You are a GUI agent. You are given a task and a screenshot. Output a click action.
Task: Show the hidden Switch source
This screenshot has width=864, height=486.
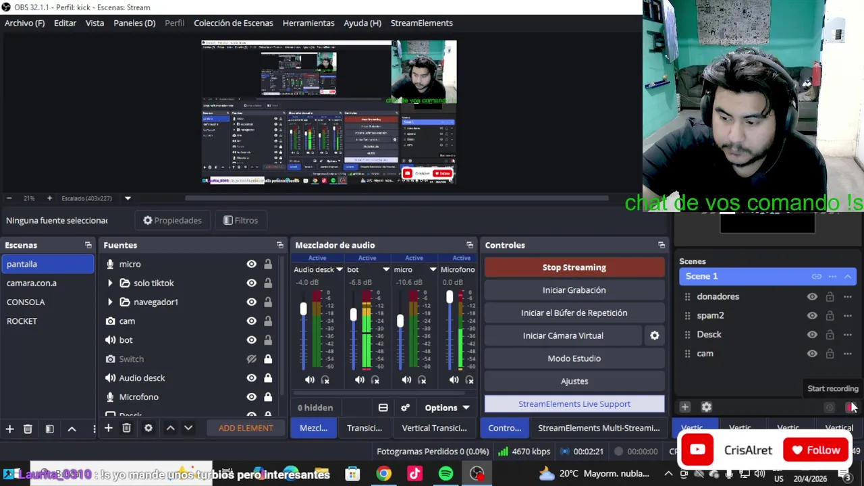[x=251, y=359]
